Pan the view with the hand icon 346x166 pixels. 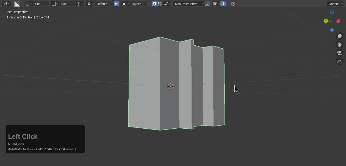tap(339, 45)
